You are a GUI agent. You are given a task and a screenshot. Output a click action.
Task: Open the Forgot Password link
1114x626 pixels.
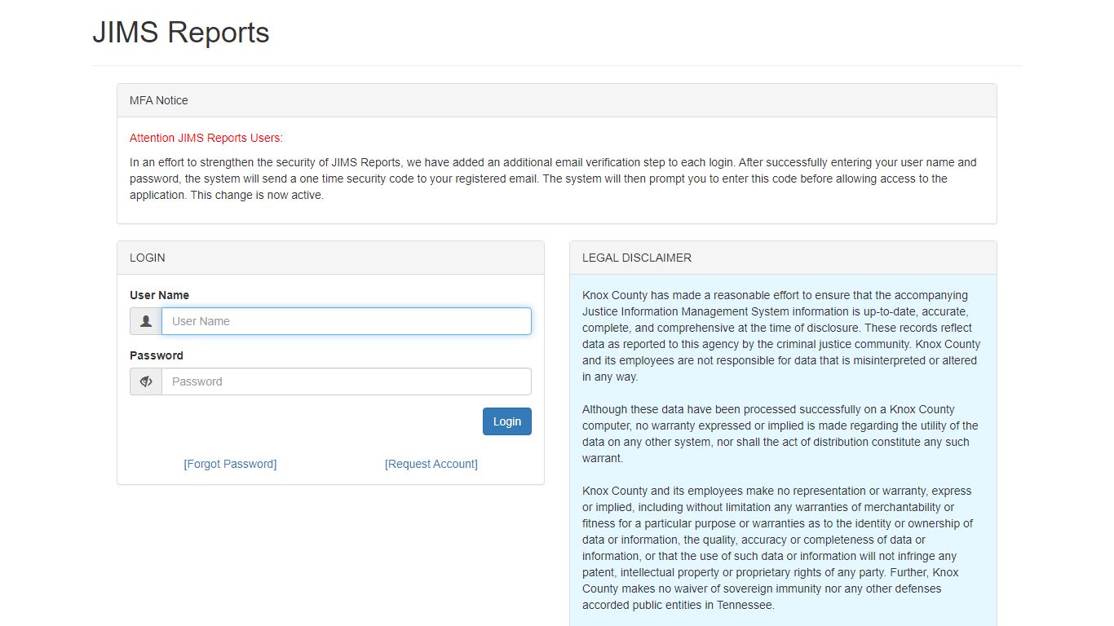pyautogui.click(x=230, y=464)
